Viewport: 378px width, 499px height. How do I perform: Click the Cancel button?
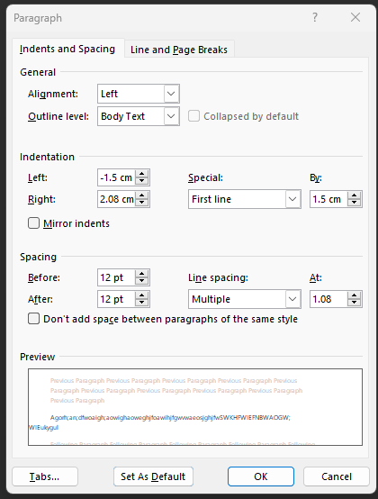click(x=337, y=476)
